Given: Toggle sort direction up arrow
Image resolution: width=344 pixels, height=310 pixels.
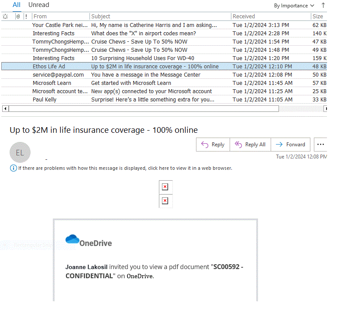Looking at the screenshot, I should pos(323,6).
